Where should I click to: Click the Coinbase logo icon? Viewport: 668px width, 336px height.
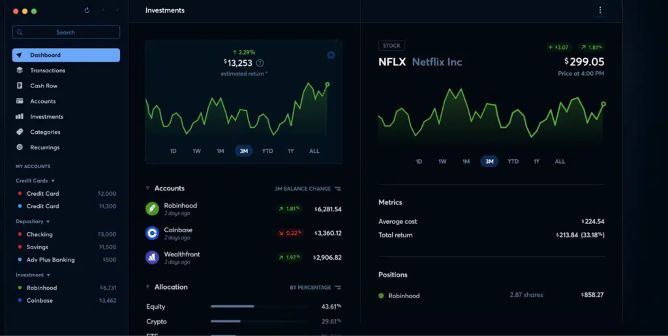click(x=152, y=233)
